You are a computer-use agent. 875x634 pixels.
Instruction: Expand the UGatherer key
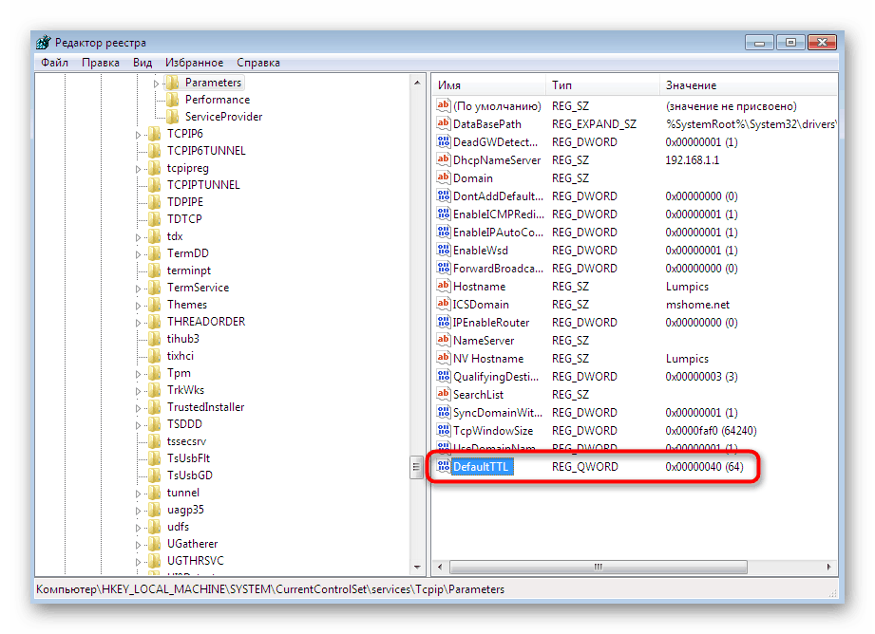[138, 545]
